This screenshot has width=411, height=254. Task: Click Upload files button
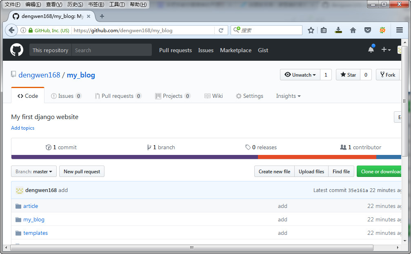point(311,172)
